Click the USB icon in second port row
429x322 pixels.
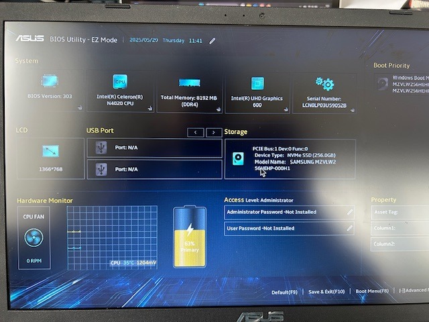click(101, 170)
